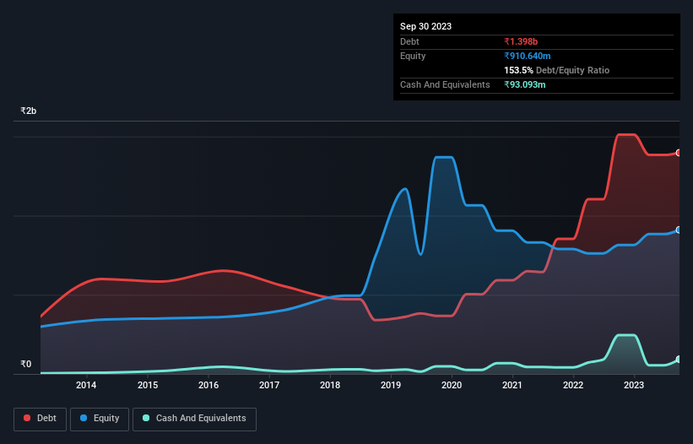The height and width of the screenshot is (444, 693).
Task: Click the 2017 axis label
Action: pos(269,385)
